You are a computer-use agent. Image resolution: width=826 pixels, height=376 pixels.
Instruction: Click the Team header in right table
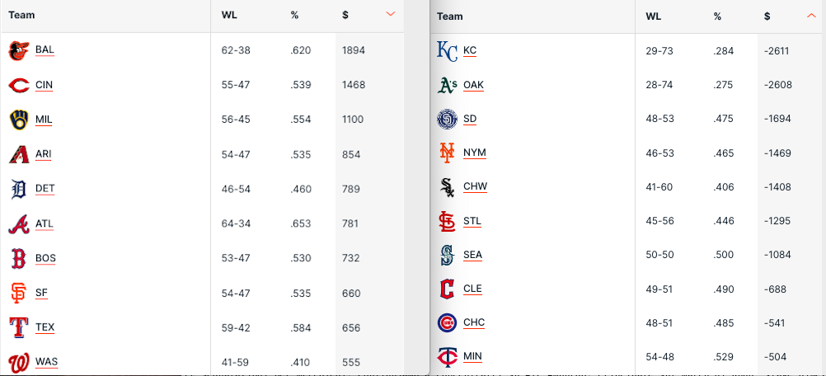tap(450, 16)
